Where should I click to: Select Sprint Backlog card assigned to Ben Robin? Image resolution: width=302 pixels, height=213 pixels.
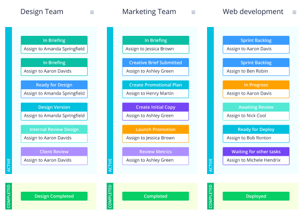pyautogui.click(x=256, y=67)
